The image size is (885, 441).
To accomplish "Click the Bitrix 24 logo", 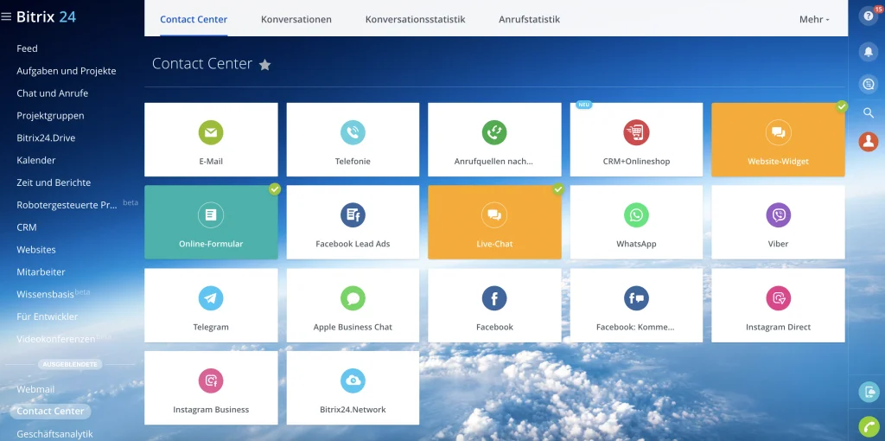I will point(46,17).
